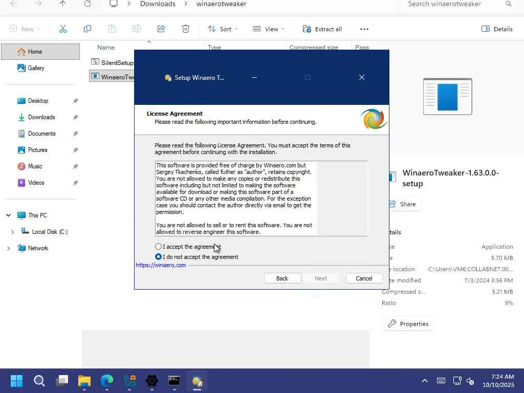Click the Back button in setup wizard
This screenshot has width=524, height=393.
click(282, 278)
